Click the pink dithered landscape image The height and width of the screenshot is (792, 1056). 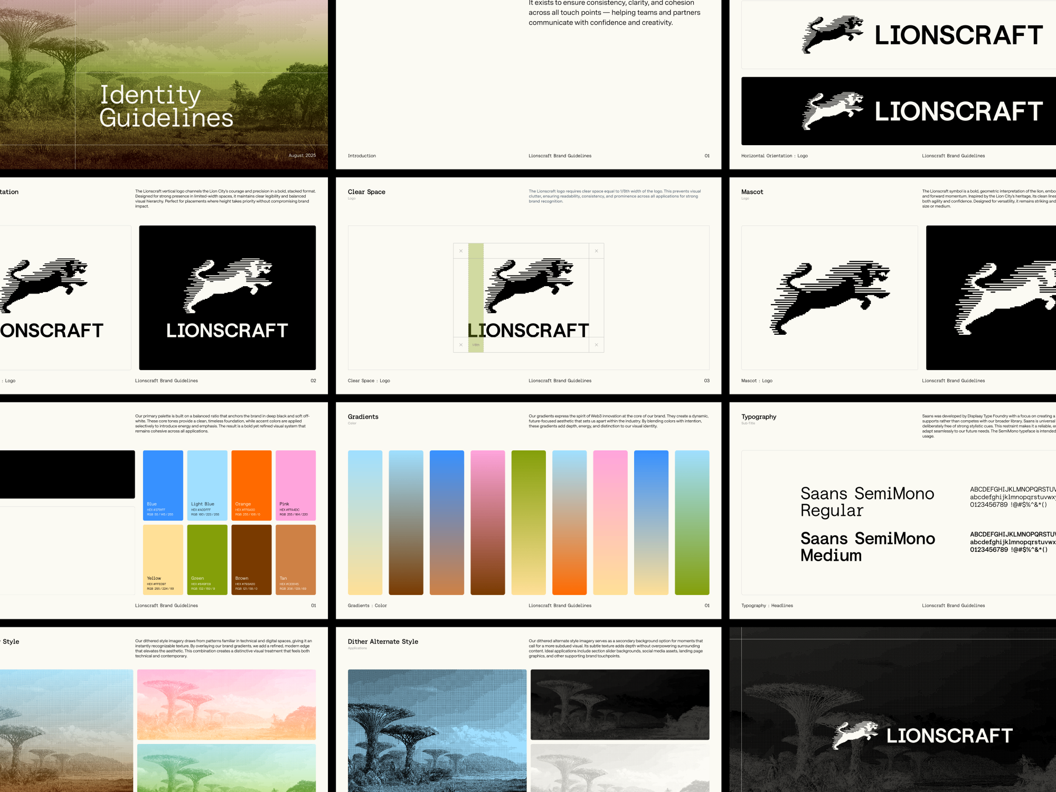(227, 704)
